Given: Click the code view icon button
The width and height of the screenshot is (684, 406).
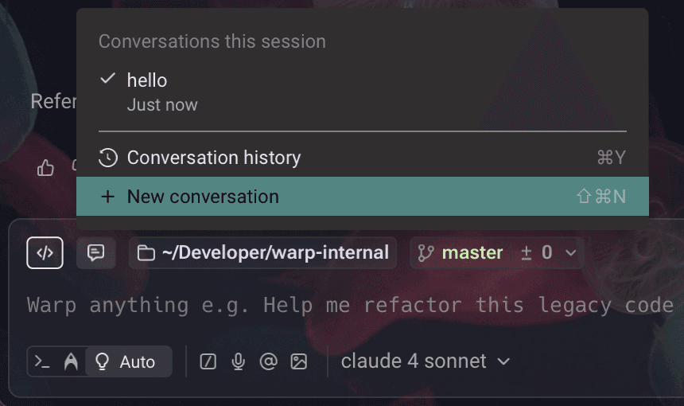Looking at the screenshot, I should (x=45, y=253).
